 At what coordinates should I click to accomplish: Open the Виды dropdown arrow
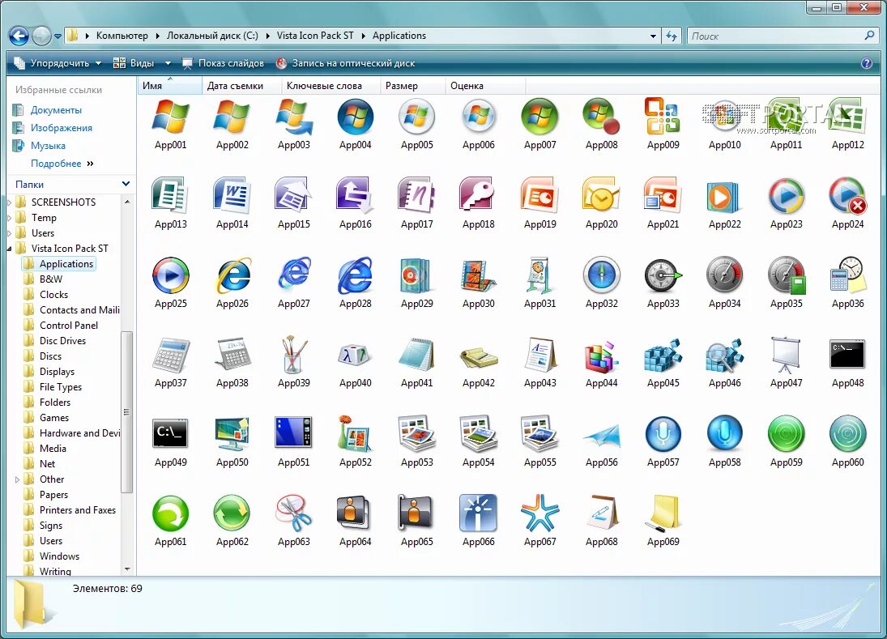168,63
